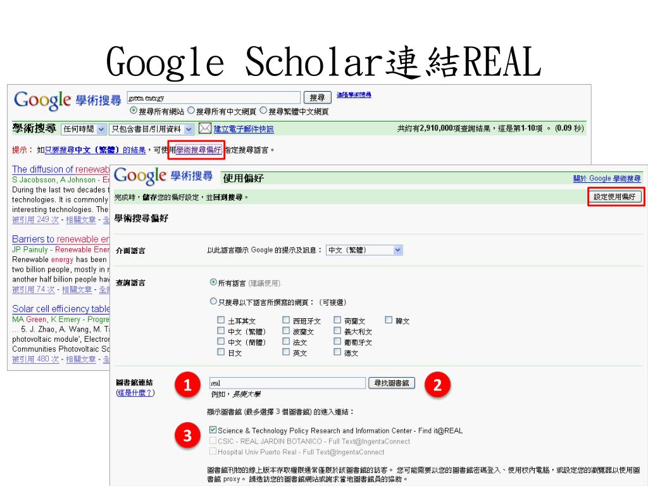Click 這是什麼？ link under 圖書館連結

[135, 392]
